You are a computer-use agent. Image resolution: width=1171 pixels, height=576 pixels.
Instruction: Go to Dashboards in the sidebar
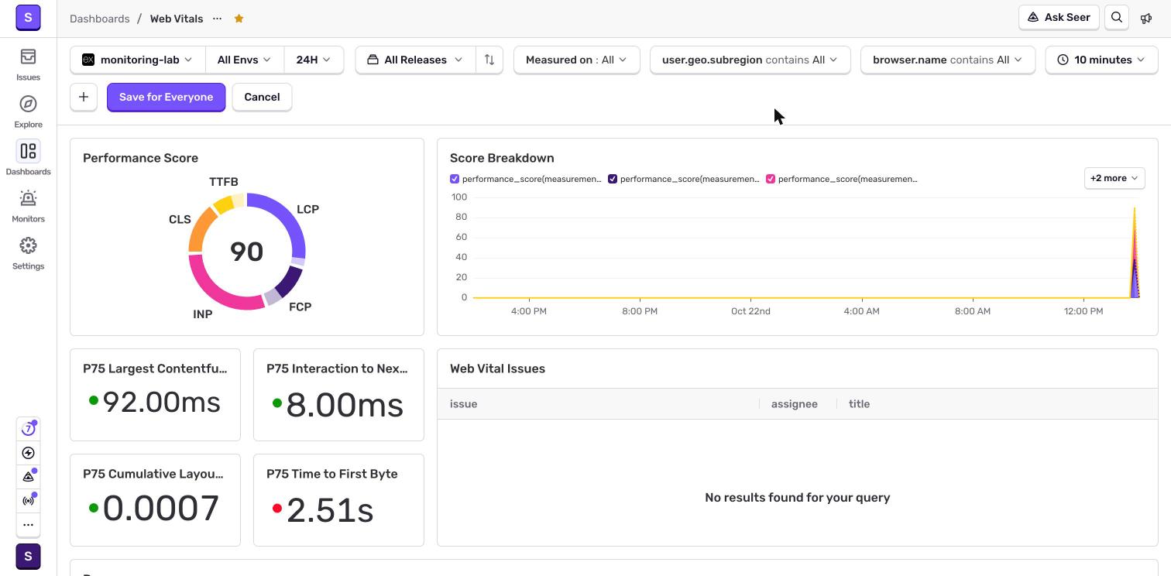click(28, 159)
